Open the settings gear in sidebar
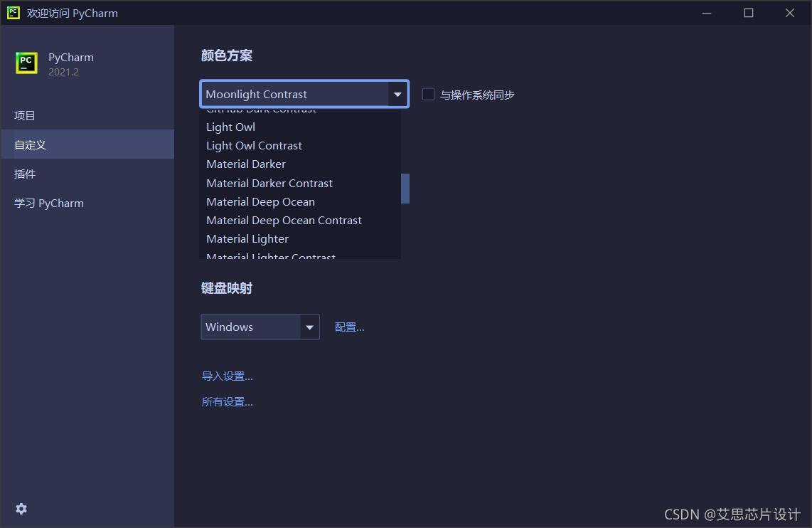Image resolution: width=812 pixels, height=528 pixels. click(21, 509)
